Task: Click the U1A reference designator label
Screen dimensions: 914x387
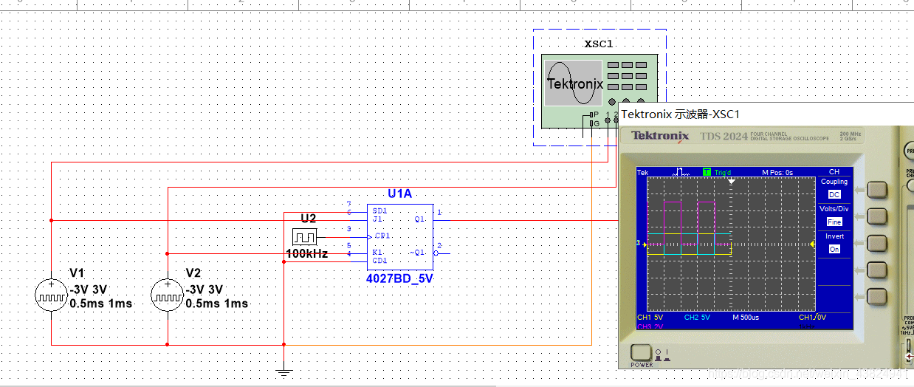Action: (399, 194)
